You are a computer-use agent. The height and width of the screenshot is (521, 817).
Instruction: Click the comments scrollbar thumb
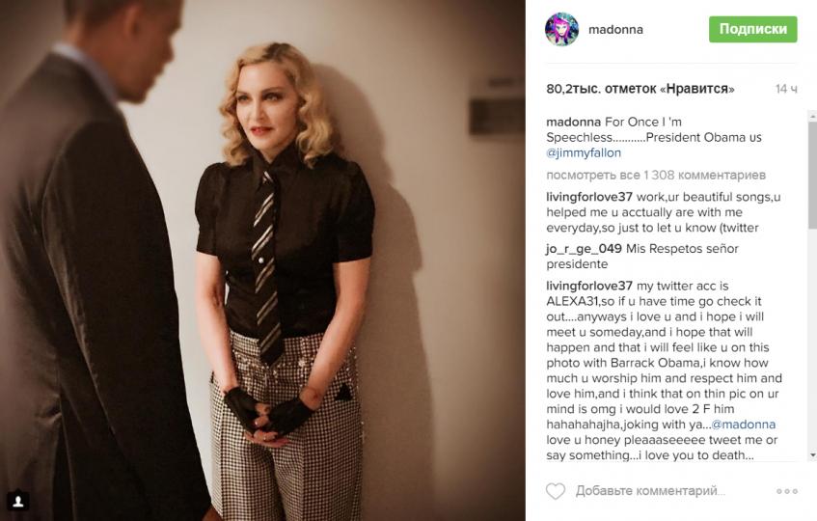(812, 175)
